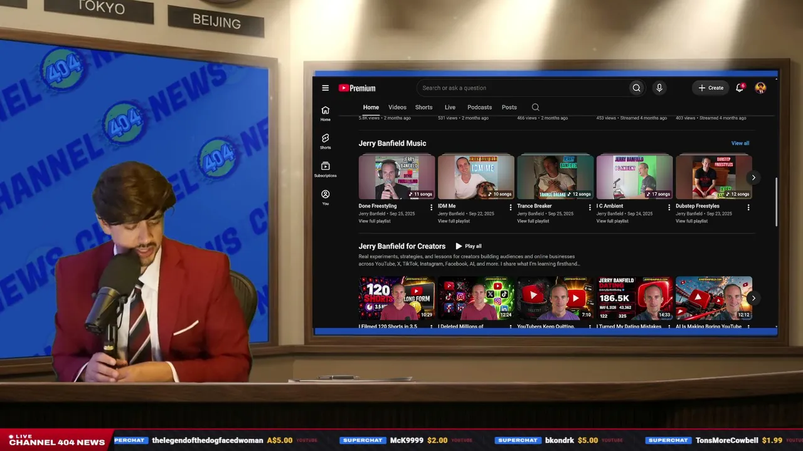Image resolution: width=803 pixels, height=451 pixels.
Task: Click the Trance Breaker playlist title
Action: coord(534,206)
